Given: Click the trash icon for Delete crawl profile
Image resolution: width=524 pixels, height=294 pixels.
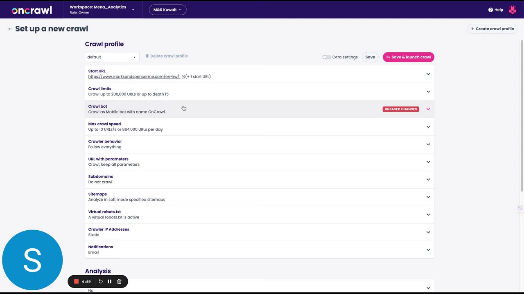Looking at the screenshot, I should click(x=147, y=56).
